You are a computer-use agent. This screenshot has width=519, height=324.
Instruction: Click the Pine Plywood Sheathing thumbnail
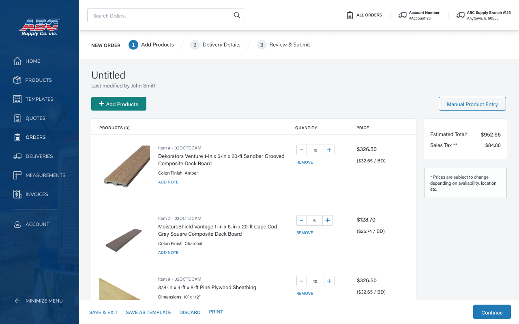[x=120, y=288]
